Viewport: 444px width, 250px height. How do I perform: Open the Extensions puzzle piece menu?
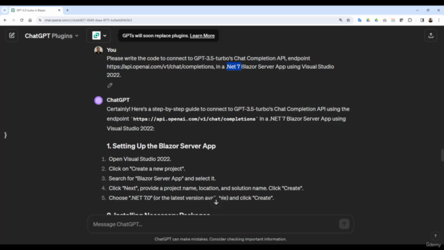[410, 20]
